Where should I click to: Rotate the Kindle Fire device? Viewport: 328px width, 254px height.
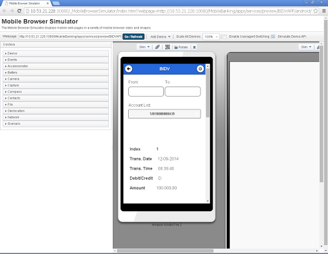click(x=181, y=47)
